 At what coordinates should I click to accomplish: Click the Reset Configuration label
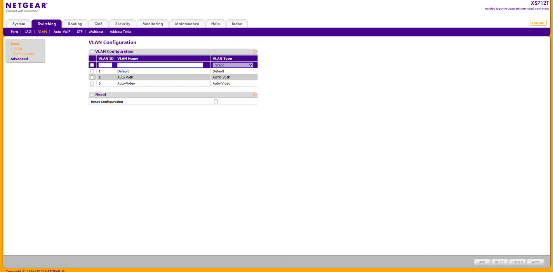[x=107, y=102]
